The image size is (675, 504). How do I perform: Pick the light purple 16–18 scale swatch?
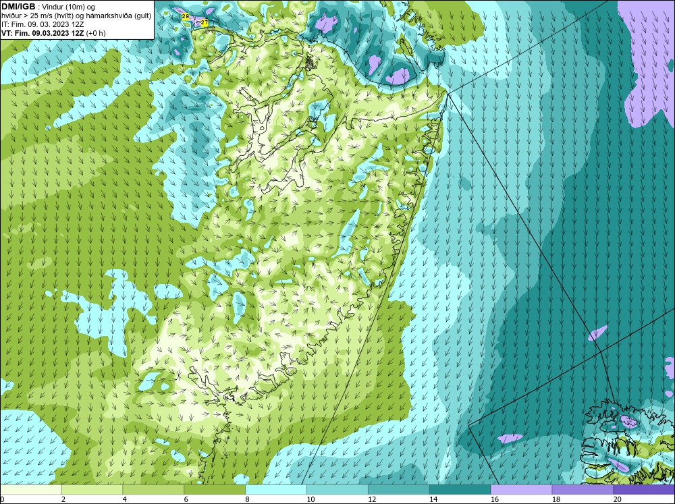click(x=521, y=490)
